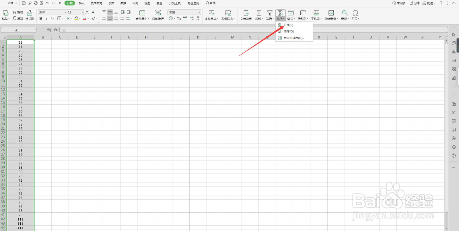Toggle italic formatting
The width and height of the screenshot is (459, 231).
pos(46,18)
